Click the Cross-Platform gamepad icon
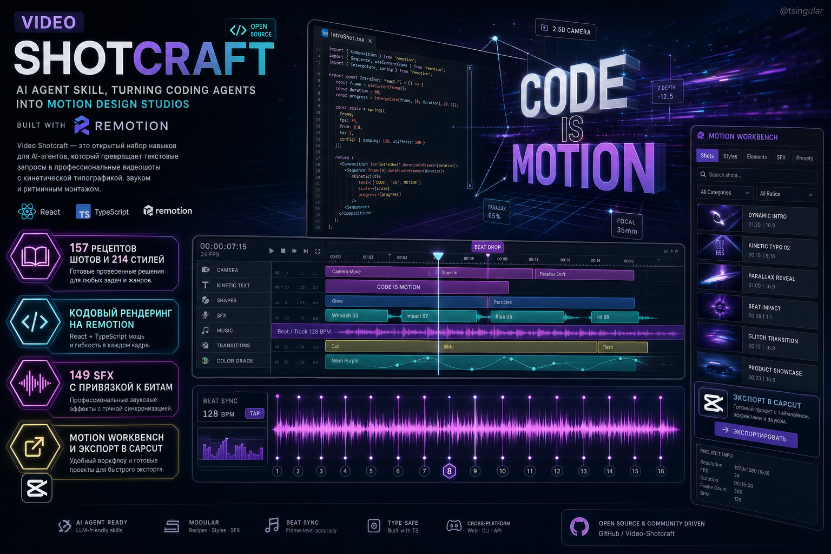This screenshot has height=554, width=831. click(x=454, y=526)
